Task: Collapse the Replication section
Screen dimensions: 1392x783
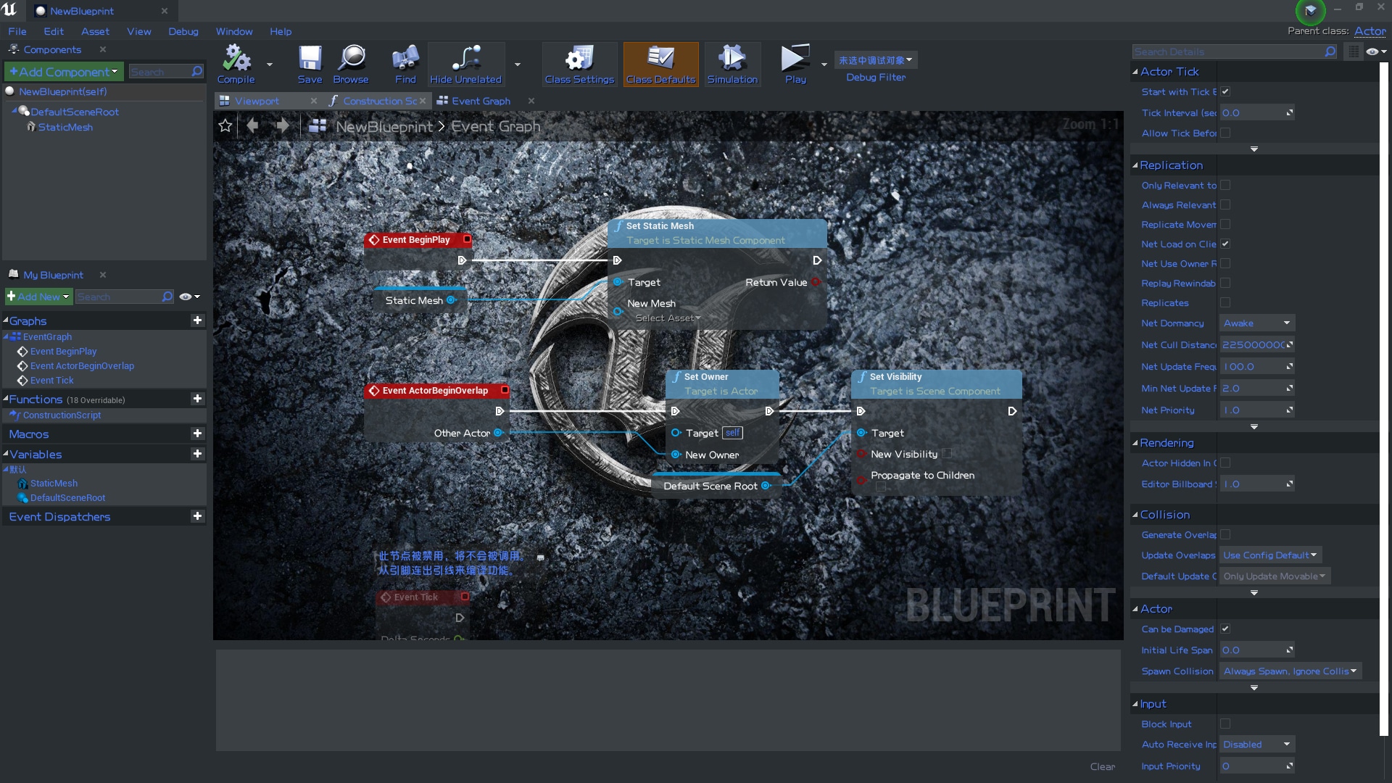Action: point(1134,165)
